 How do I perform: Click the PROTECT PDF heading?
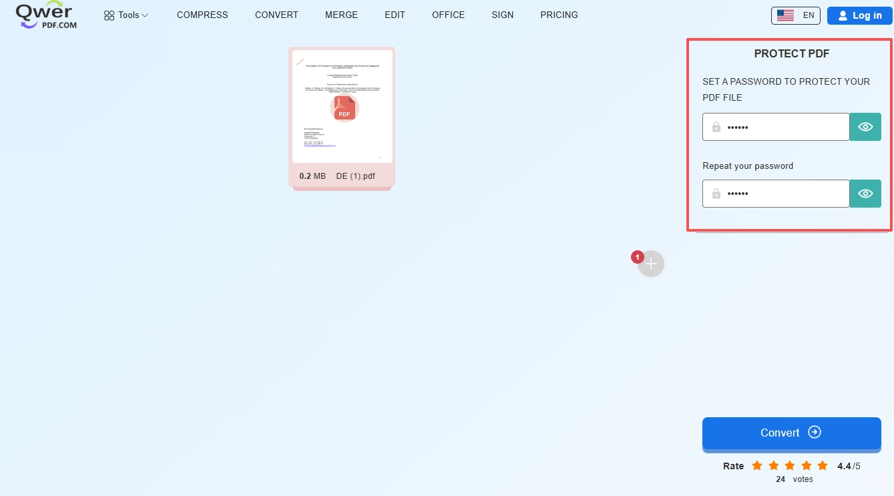[x=792, y=54]
